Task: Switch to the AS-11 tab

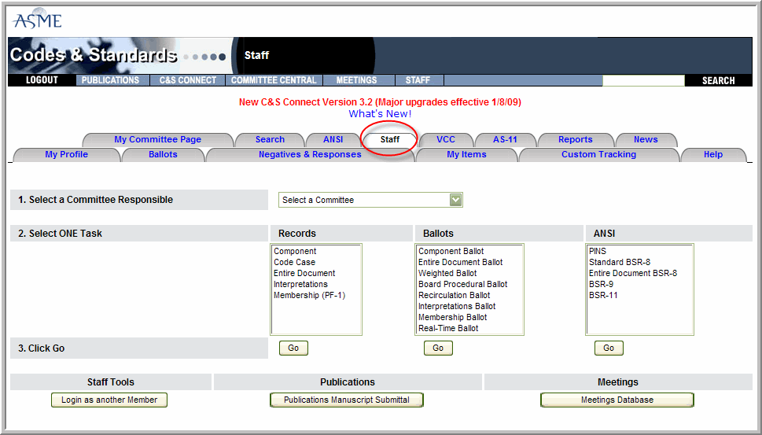Action: pyautogui.click(x=506, y=139)
